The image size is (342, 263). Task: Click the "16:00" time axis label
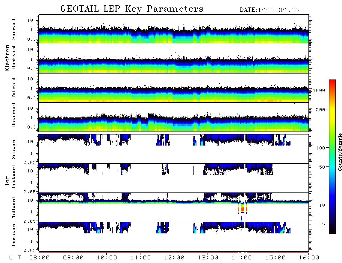click(309, 258)
